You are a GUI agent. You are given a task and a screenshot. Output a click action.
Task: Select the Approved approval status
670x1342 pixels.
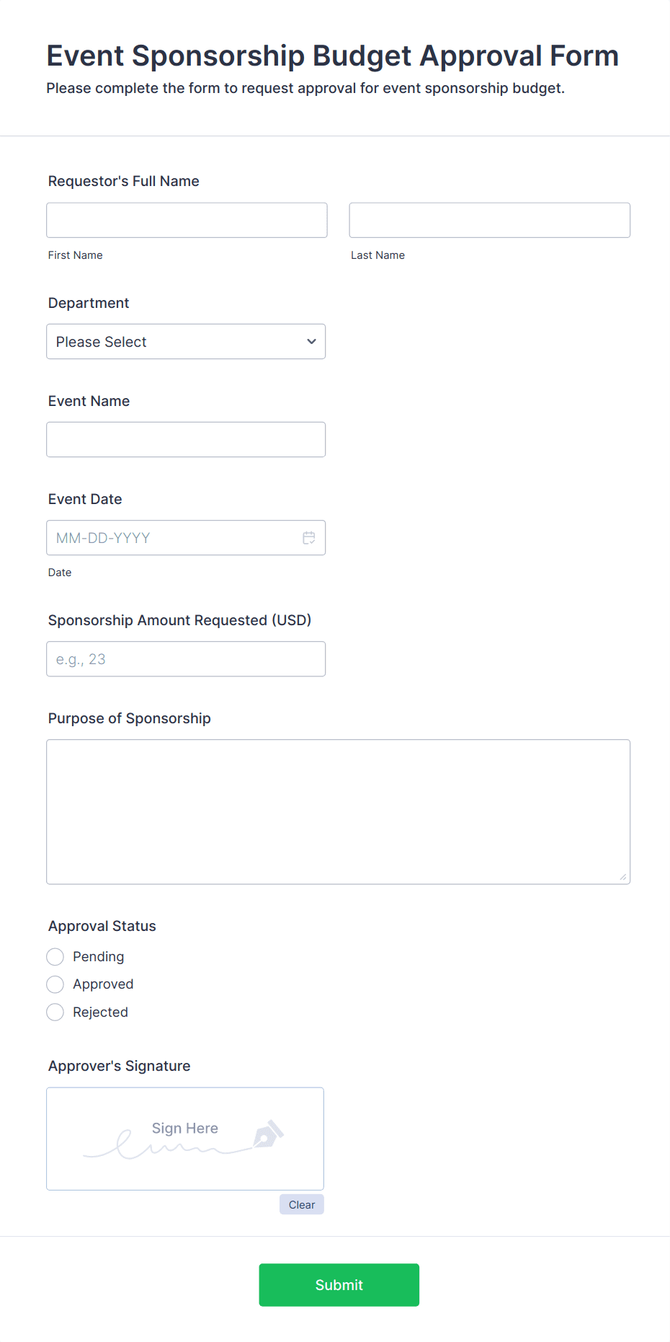55,984
